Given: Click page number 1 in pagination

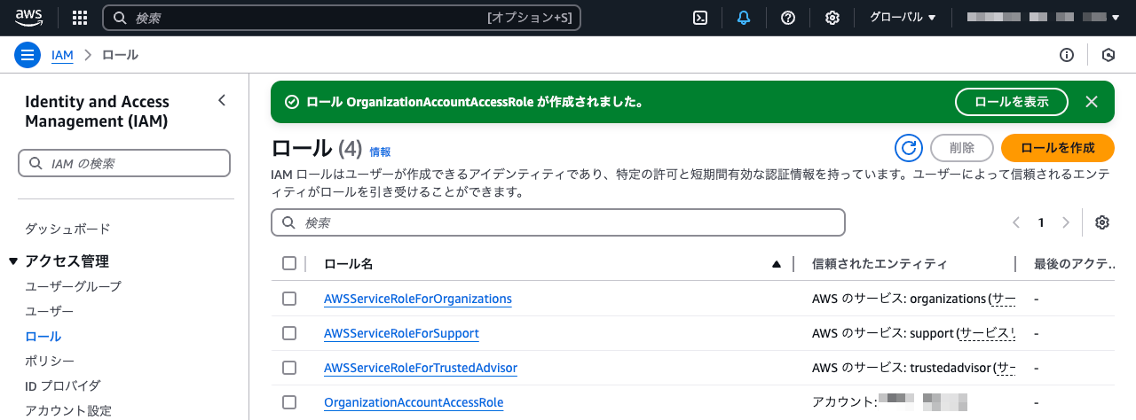Looking at the screenshot, I should (x=1041, y=222).
